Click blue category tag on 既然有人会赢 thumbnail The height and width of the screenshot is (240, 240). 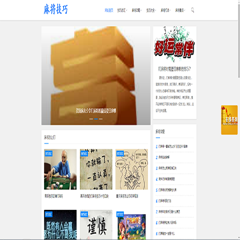49,214
